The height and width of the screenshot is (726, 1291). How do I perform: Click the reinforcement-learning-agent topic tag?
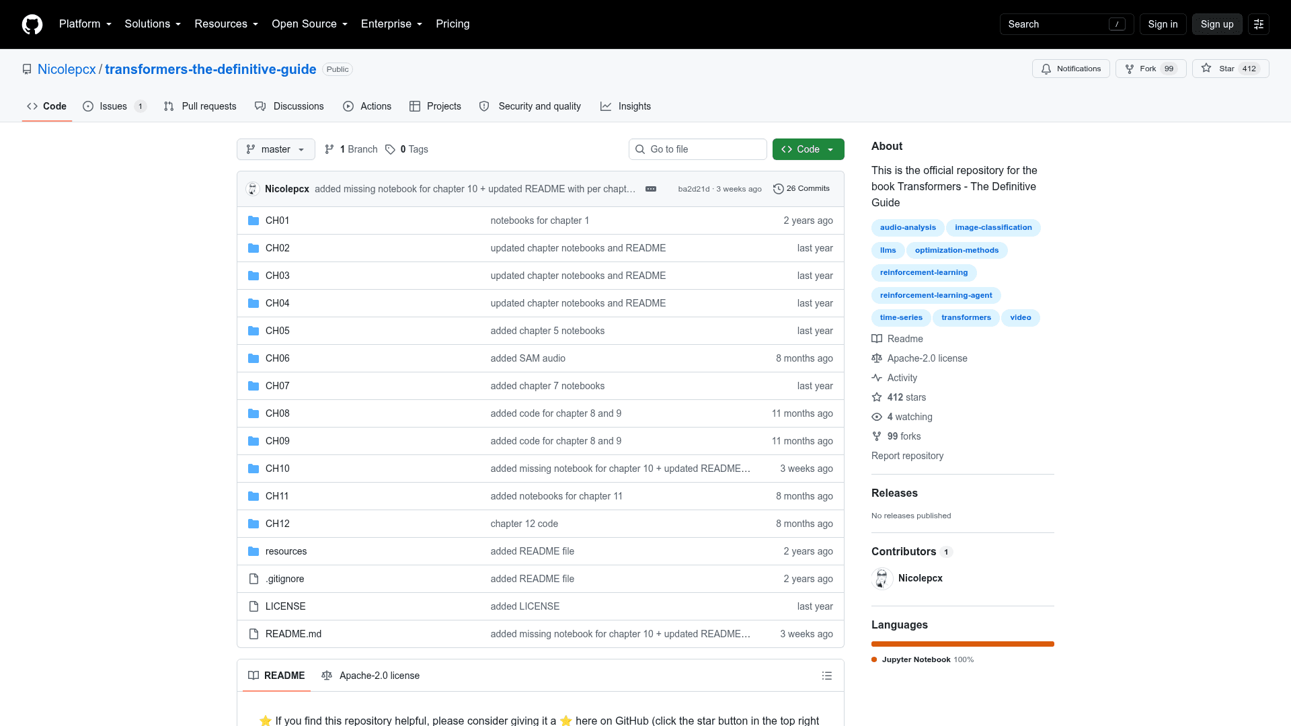936,296
